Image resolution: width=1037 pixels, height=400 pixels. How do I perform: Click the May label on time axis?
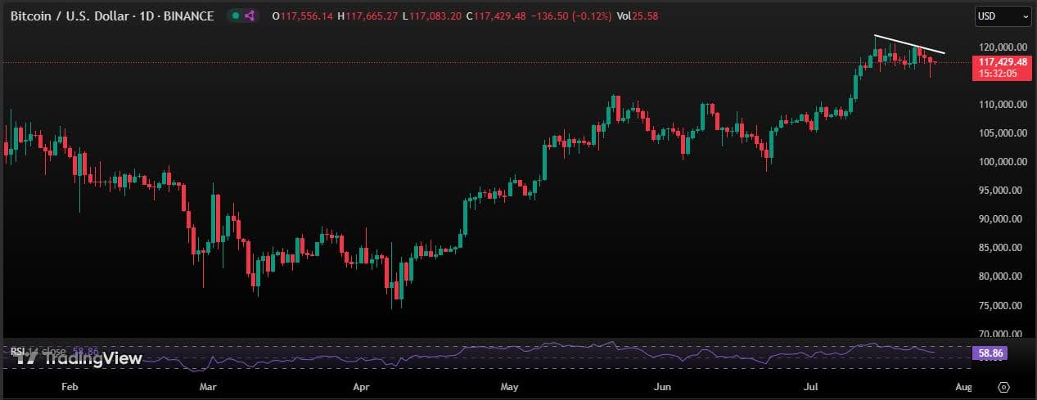pyautogui.click(x=510, y=386)
